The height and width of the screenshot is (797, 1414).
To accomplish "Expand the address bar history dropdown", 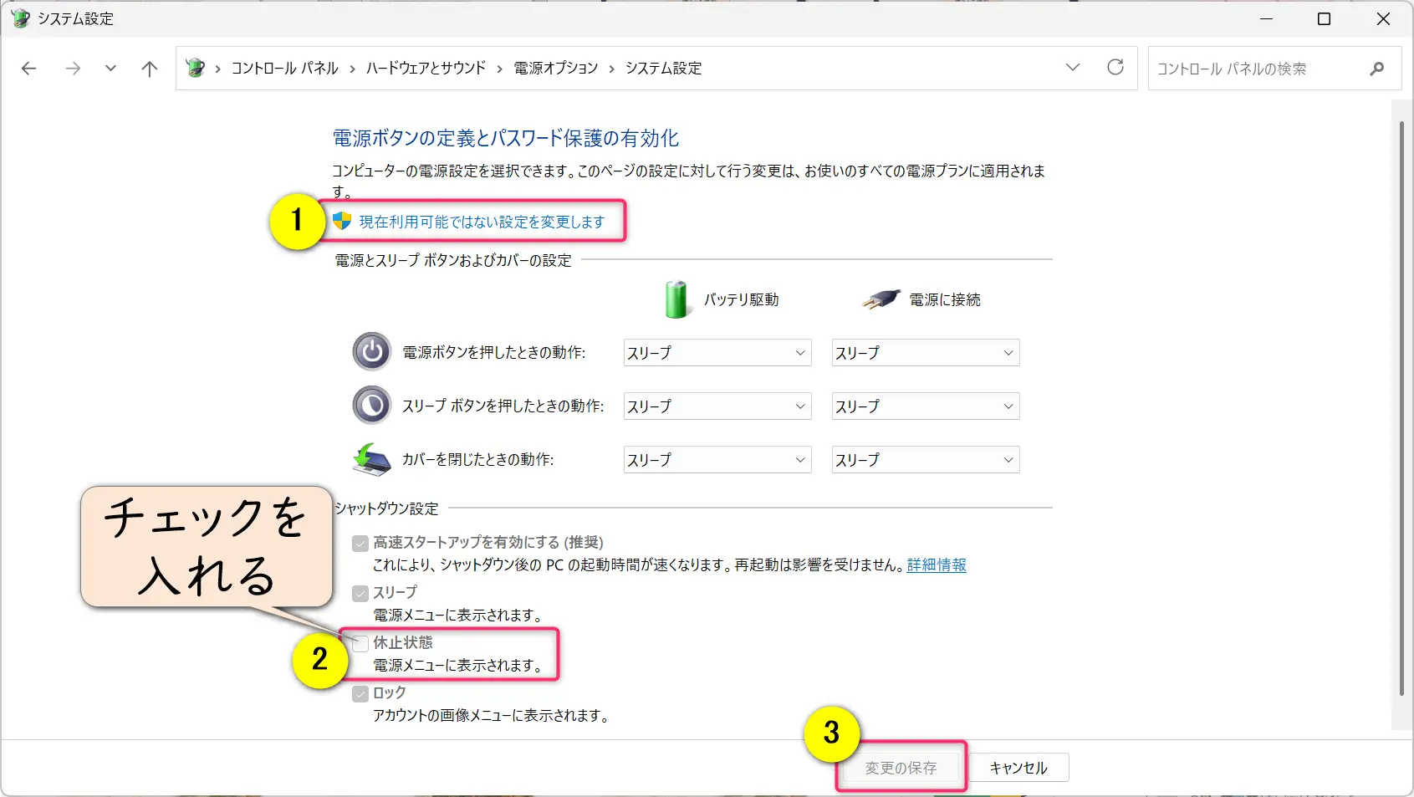I will click(1073, 67).
